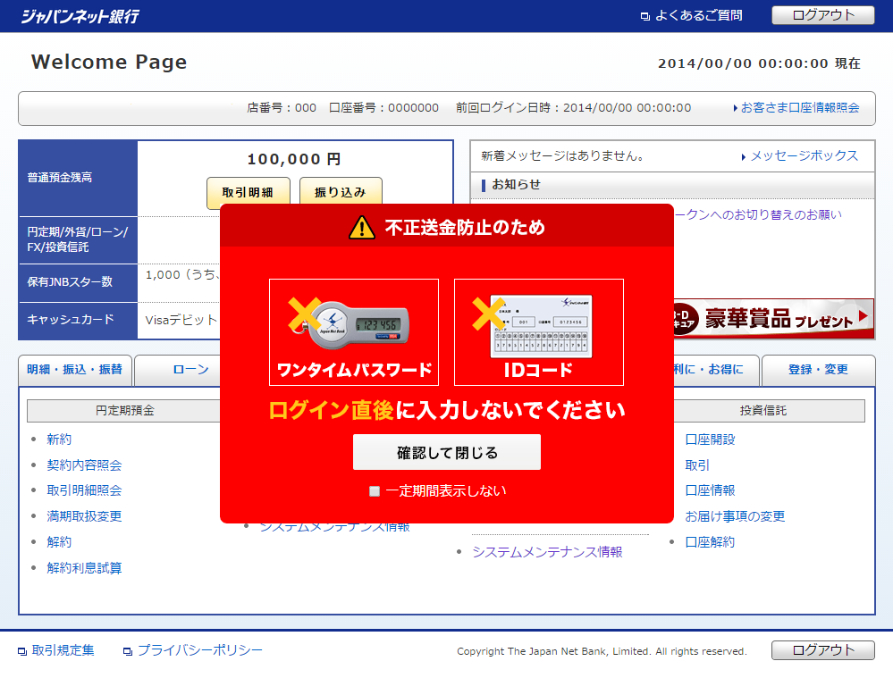Screen dimensions: 893x678
Task: Open 口座解約 link
Action: 710,542
